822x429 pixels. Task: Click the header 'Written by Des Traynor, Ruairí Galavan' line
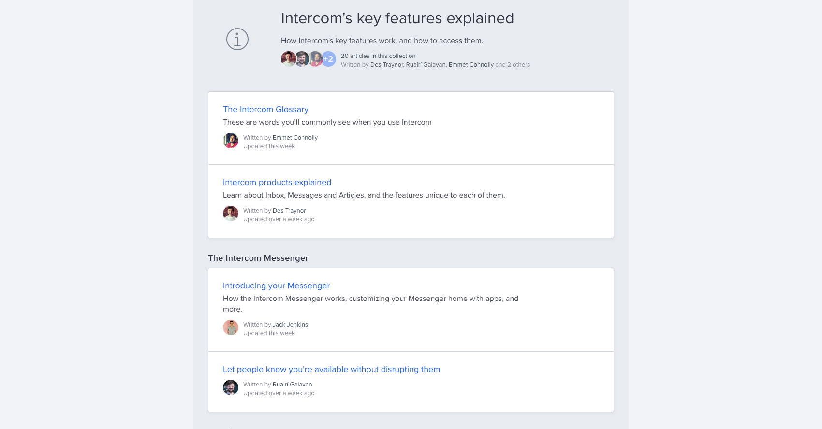435,65
